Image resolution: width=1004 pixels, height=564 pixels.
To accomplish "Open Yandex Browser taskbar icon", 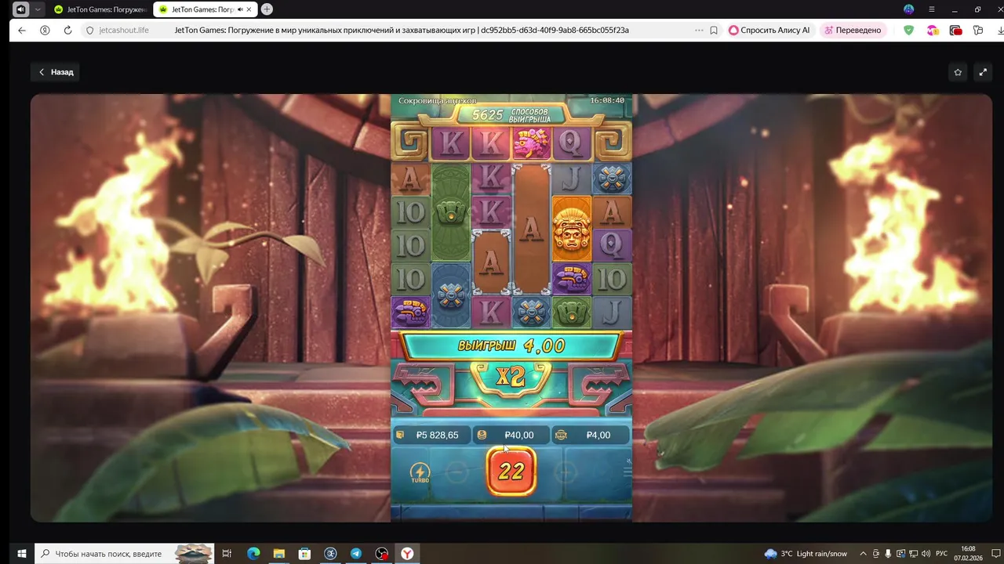I will click(x=407, y=554).
